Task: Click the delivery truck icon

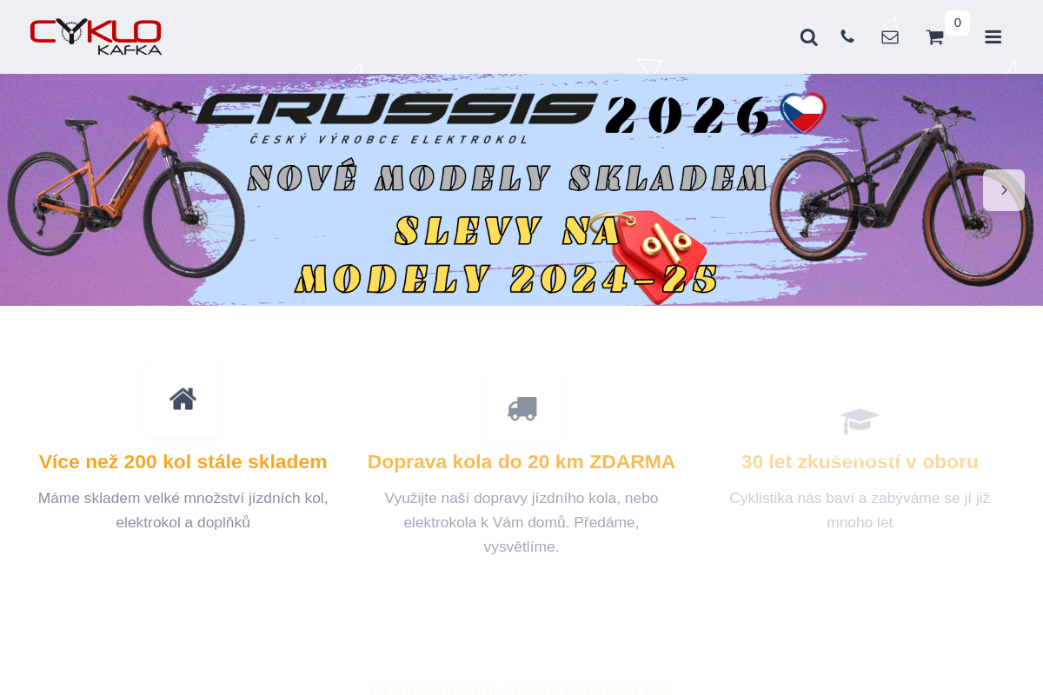Action: (521, 408)
